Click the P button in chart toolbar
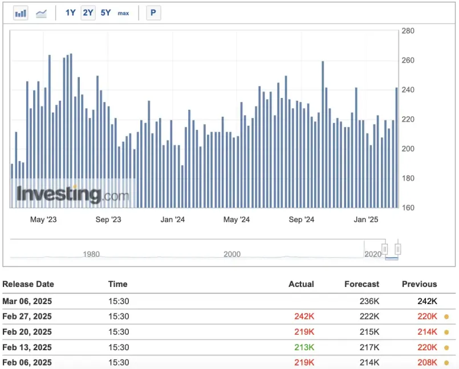 tap(153, 13)
